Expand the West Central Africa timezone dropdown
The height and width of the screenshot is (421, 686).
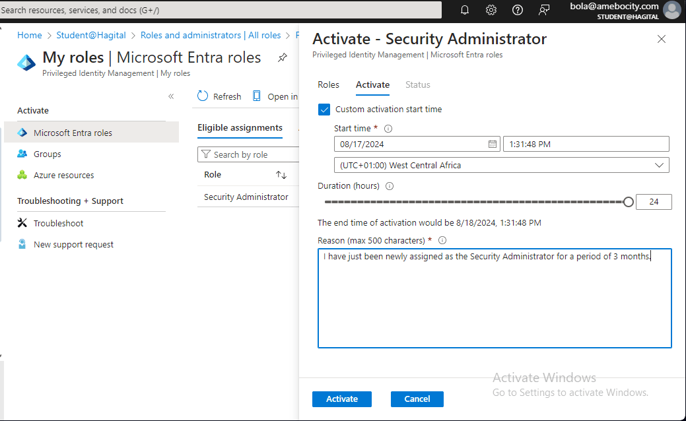tap(659, 165)
